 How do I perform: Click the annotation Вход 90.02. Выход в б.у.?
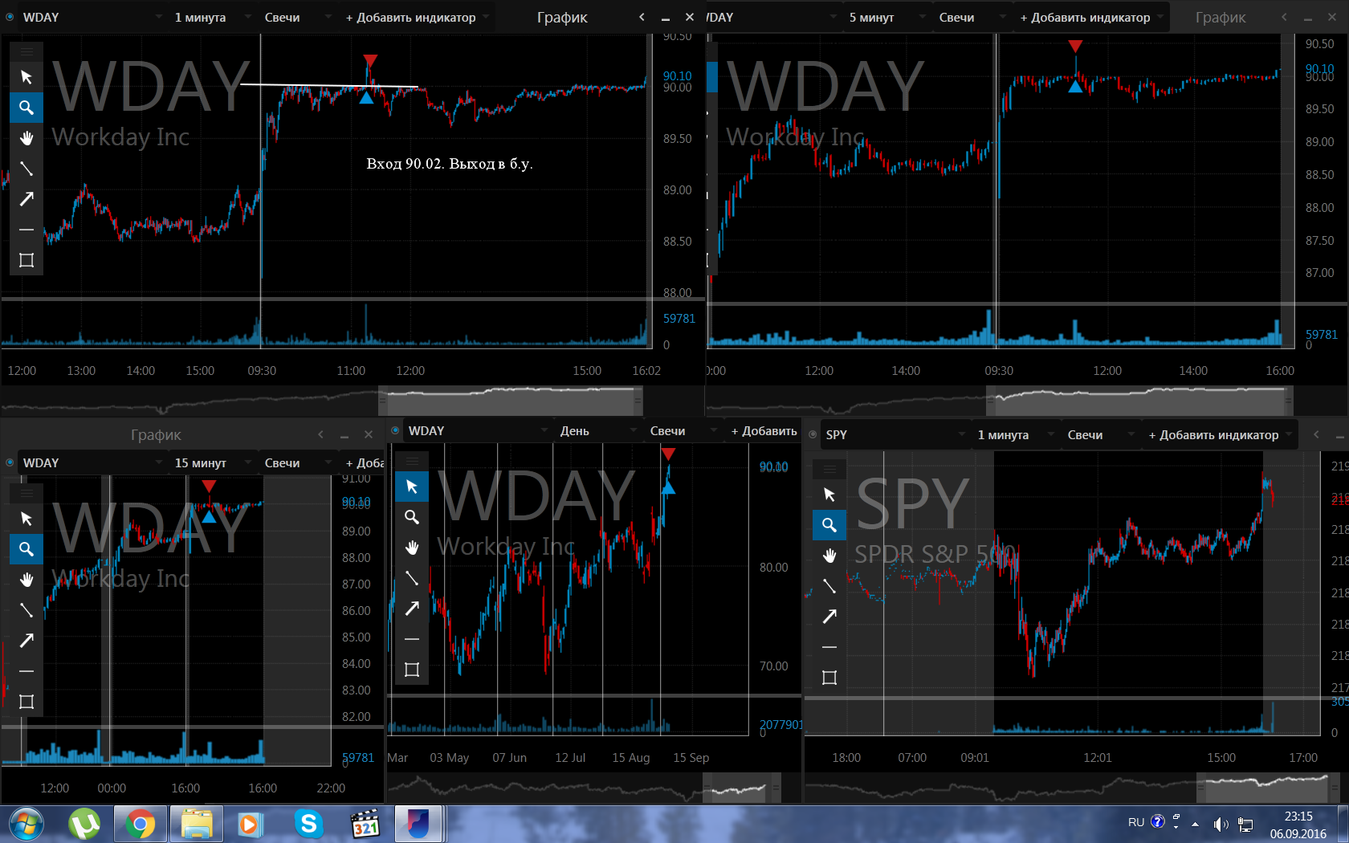450,164
